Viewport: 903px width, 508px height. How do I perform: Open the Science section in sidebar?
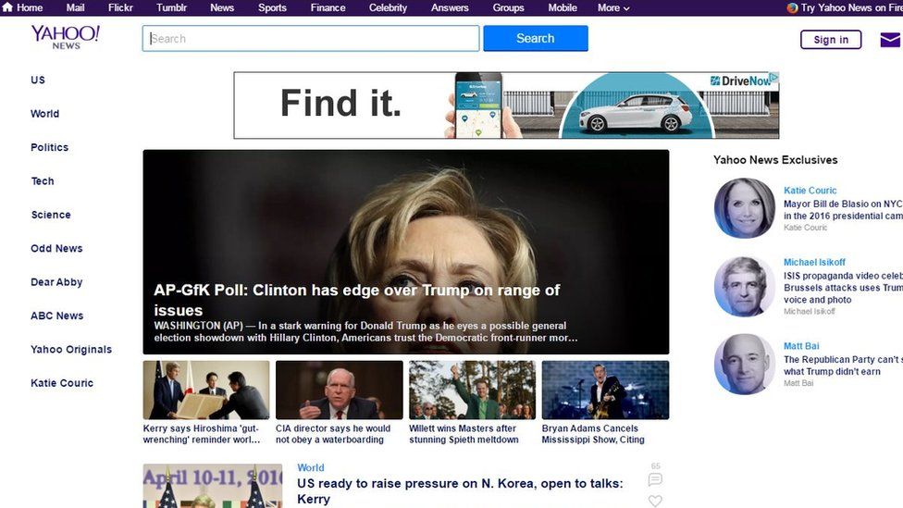(51, 215)
